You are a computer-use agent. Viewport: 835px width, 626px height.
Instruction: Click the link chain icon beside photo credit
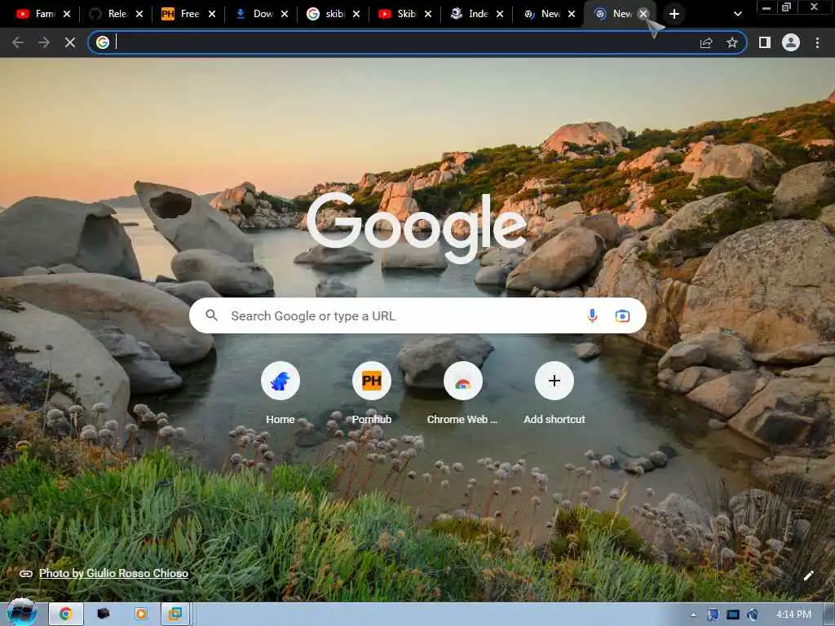click(x=26, y=573)
